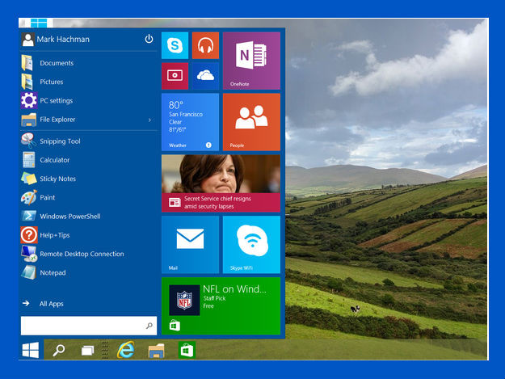Open the Skype tile

click(x=175, y=45)
